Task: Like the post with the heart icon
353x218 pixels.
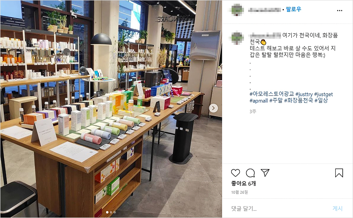Action: (235, 173)
